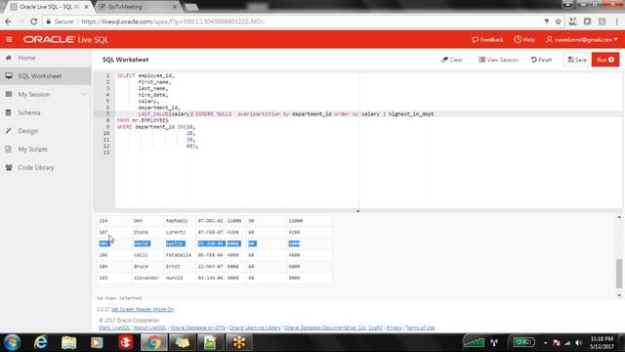The width and height of the screenshot is (625, 352).
Task: Open the Privacy link
Action: tap(394, 328)
